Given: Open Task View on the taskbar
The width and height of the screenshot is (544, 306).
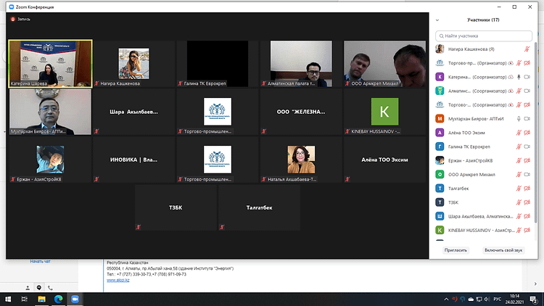Looking at the screenshot, I should pos(24,299).
